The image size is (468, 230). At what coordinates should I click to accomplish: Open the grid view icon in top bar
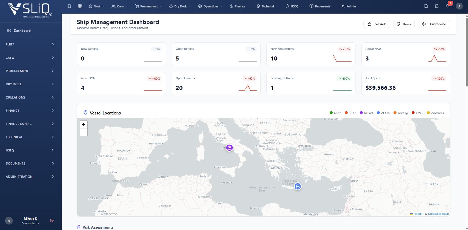pyautogui.click(x=80, y=6)
